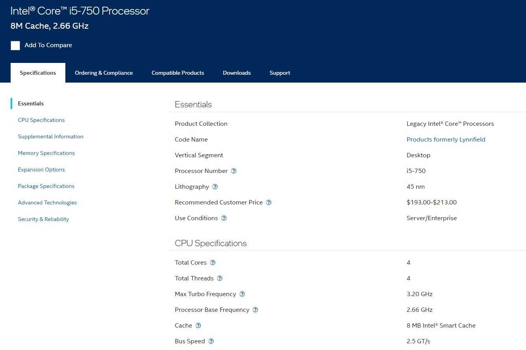Go to Memory Specifications sidebar link
Image resolution: width=526 pixels, height=350 pixels.
[46, 153]
